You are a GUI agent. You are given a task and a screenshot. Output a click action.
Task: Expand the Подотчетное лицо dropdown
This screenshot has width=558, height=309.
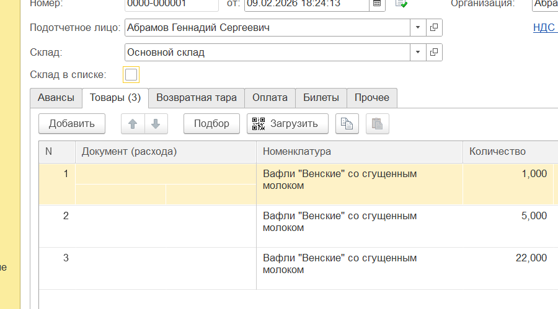pos(418,28)
